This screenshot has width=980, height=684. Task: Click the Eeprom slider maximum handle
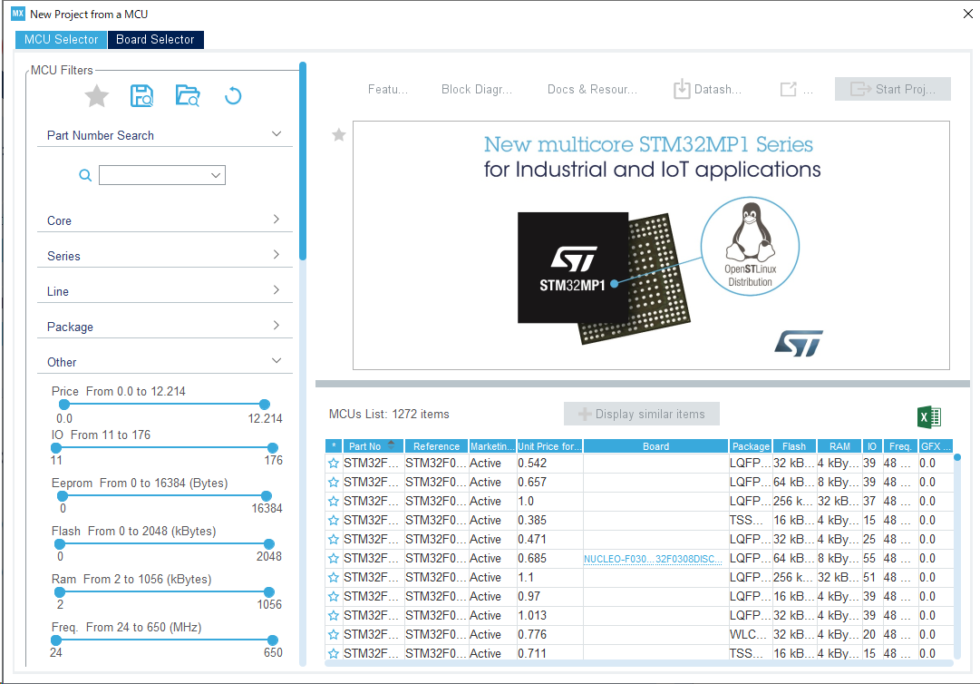click(267, 496)
